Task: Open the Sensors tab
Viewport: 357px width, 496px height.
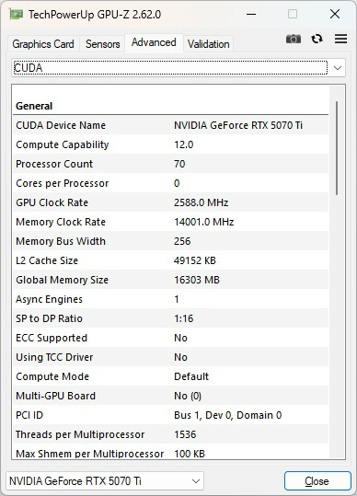Action: tap(103, 44)
